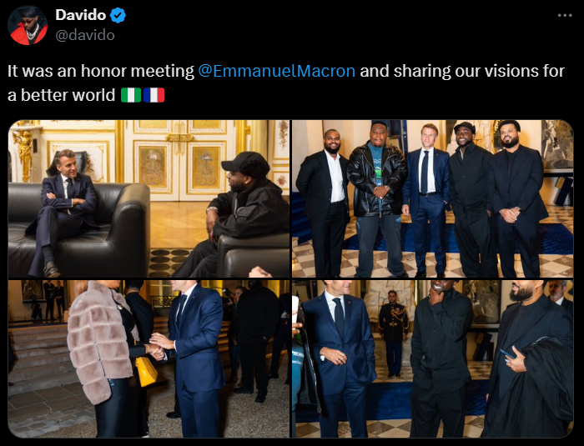The image size is (584, 446).
Task: Click the black cap in sofa photo
Action: 245,163
